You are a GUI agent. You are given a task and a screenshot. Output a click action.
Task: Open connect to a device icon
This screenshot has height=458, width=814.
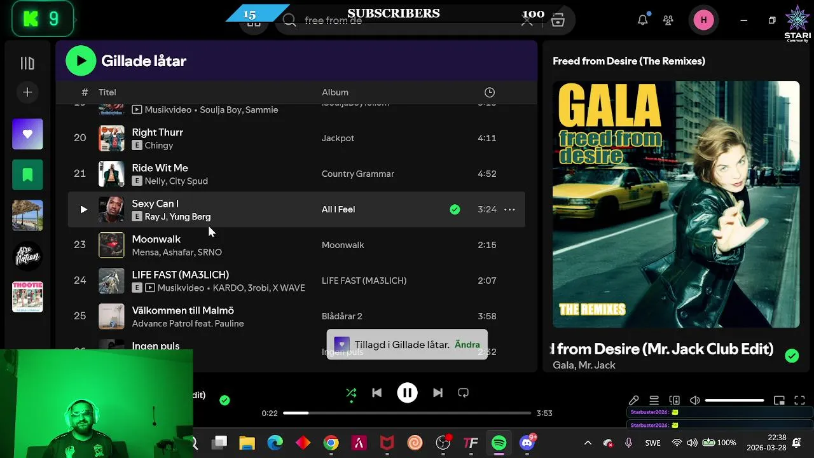click(675, 400)
